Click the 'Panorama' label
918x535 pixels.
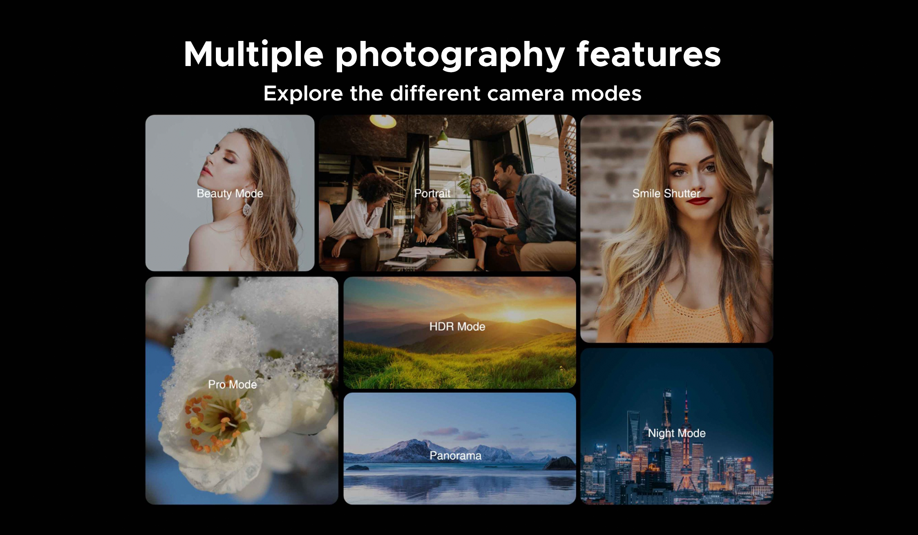(455, 455)
